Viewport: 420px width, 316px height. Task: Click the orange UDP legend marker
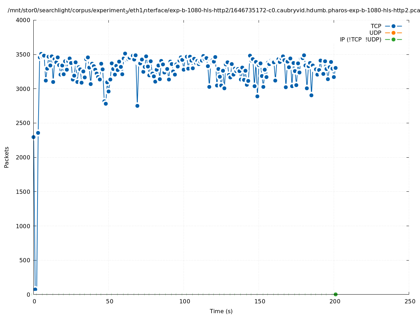tap(393, 33)
